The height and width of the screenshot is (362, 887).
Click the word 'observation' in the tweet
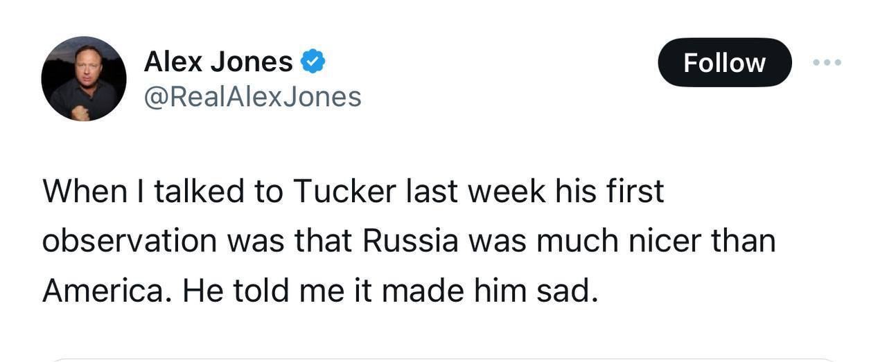pos(130,241)
